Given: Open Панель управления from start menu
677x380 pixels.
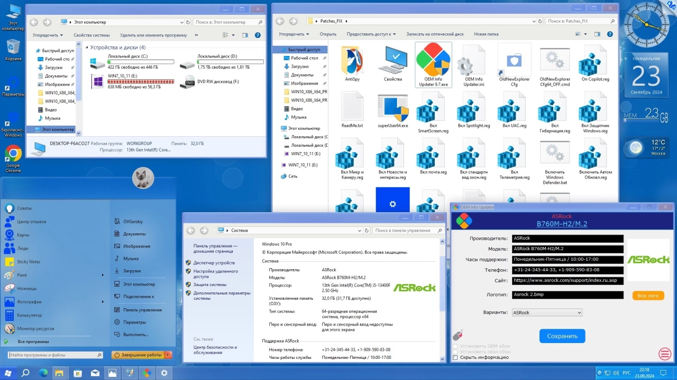Looking at the screenshot, I should (142, 310).
